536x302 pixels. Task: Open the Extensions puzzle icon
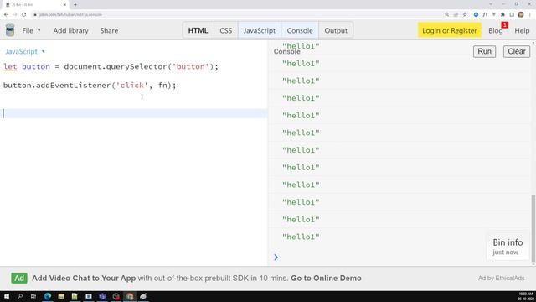502,15
